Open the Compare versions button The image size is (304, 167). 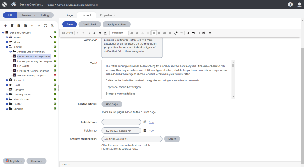[x=36, y=161]
